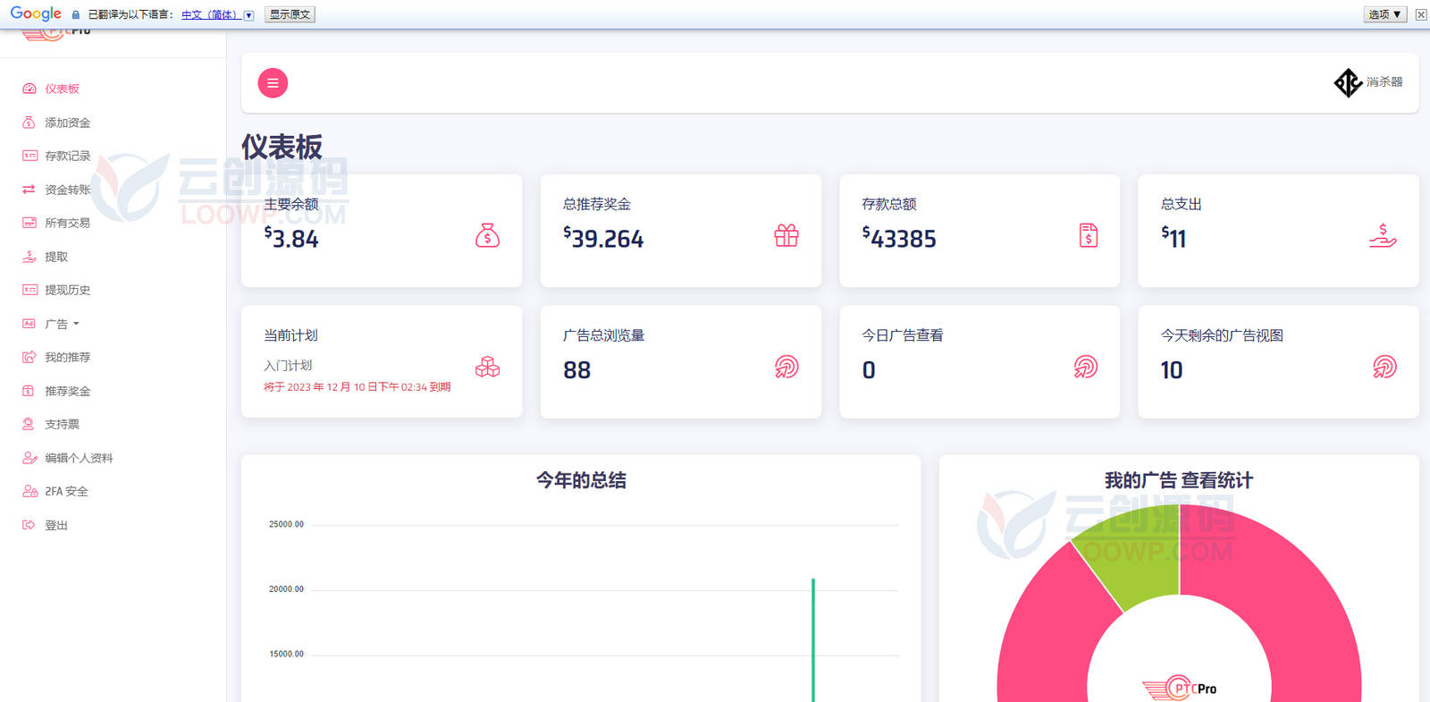The image size is (1430, 702).
Task: Click the withdraw hand icon in the sidebar
Action: click(29, 257)
